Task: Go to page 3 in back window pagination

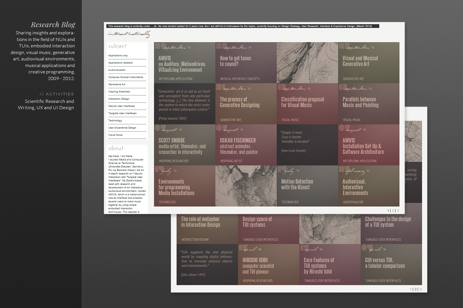Action: click(x=420, y=289)
